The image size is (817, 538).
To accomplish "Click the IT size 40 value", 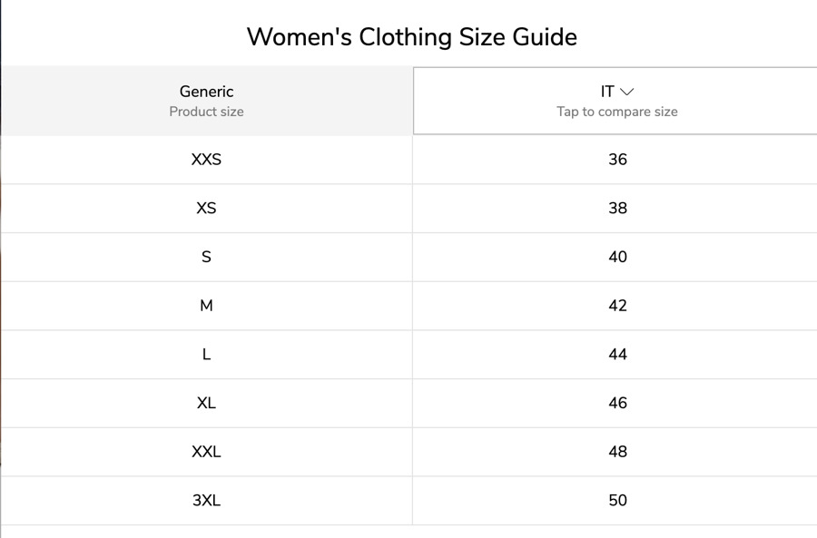I will (617, 257).
